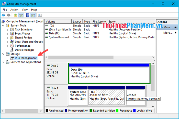Click the Storage icon in tree
179x119 pixels.
[8, 54]
